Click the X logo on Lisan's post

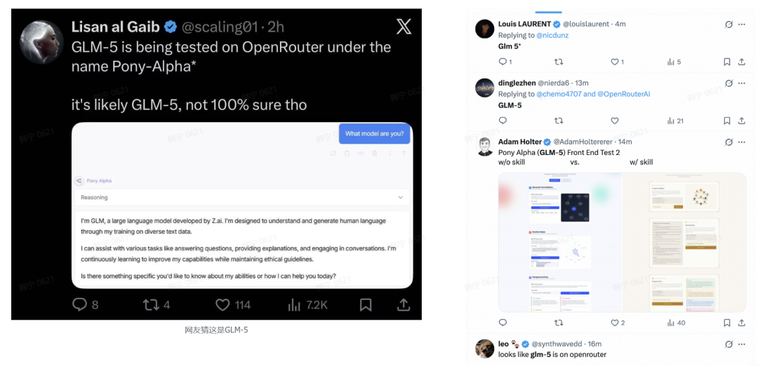[x=404, y=27]
